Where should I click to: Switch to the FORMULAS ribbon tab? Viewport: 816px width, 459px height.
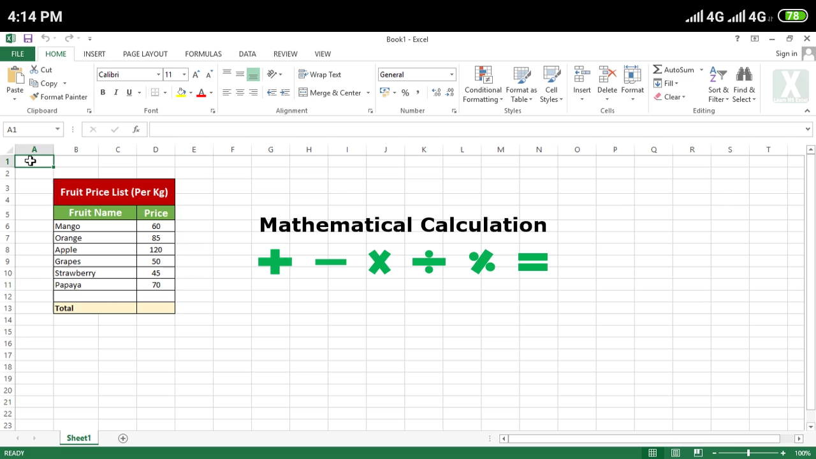click(x=203, y=54)
